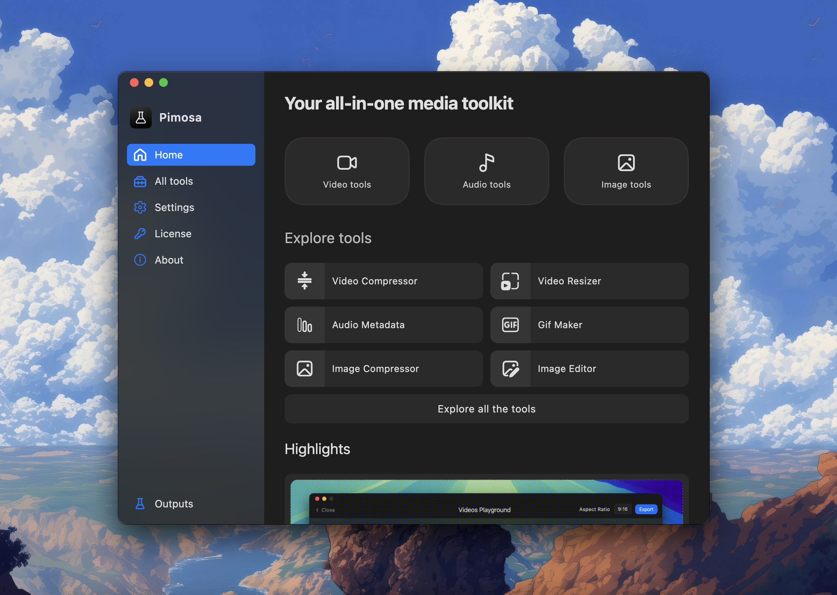Click the Video Resizer icon
837x595 pixels.
[510, 281]
